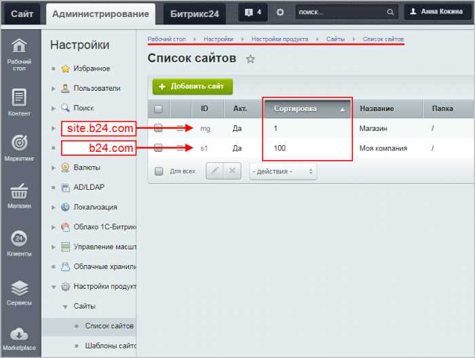Click the Избранное star icon in menu
475x358 pixels.
pyautogui.click(x=65, y=68)
